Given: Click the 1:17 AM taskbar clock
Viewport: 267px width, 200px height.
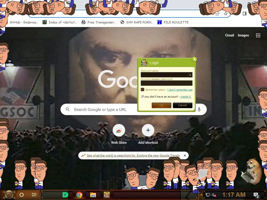Looking at the screenshot, I should (234, 195).
